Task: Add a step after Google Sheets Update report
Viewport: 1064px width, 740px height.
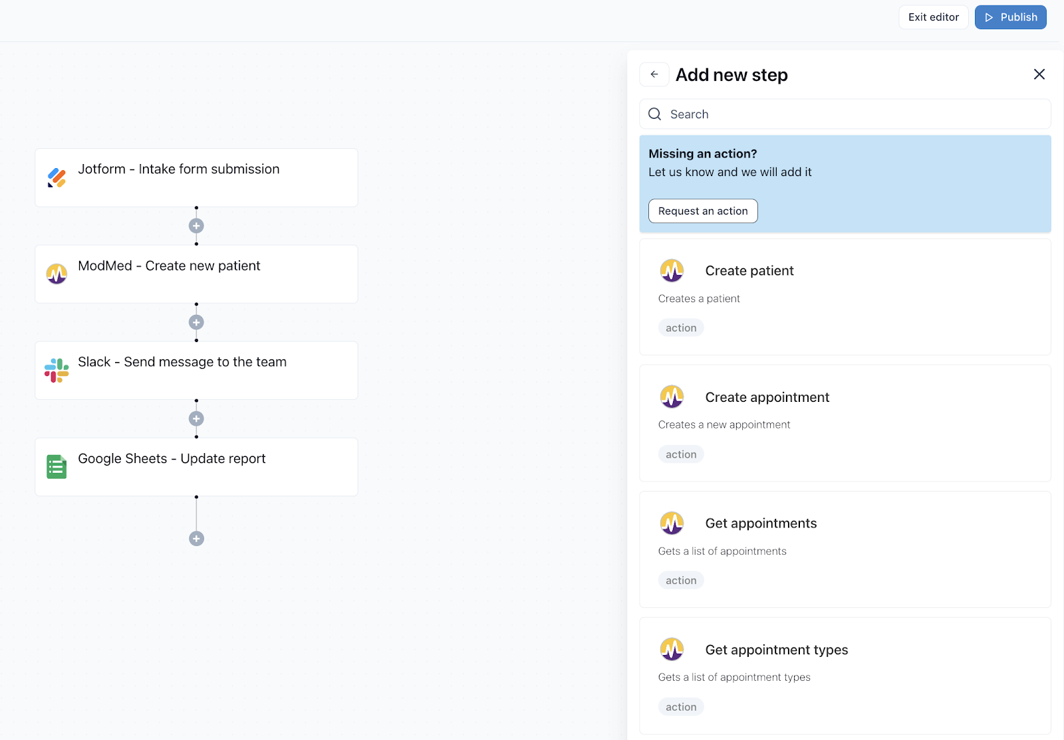Action: pyautogui.click(x=196, y=539)
